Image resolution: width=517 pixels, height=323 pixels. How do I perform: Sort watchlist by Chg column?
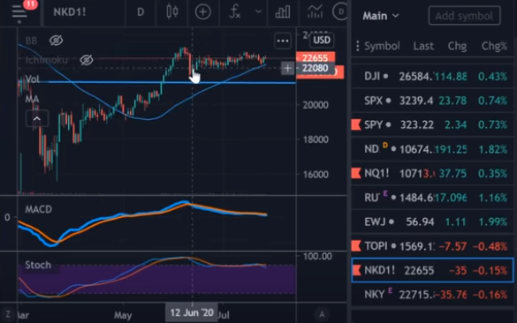[x=457, y=46]
